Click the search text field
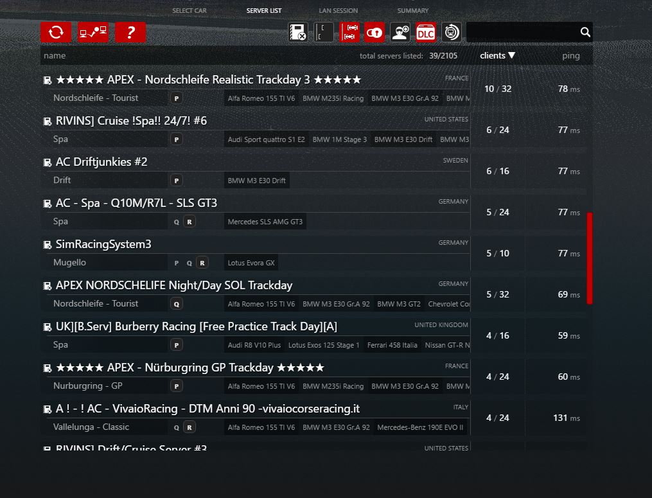The width and height of the screenshot is (652, 498). (522, 32)
